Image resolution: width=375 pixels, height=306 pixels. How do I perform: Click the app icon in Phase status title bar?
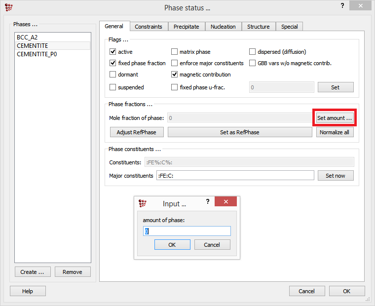9,7
